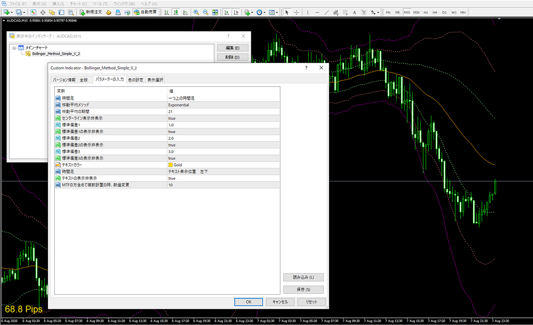
Task: Select the equidistant channel tool
Action: pos(336,12)
